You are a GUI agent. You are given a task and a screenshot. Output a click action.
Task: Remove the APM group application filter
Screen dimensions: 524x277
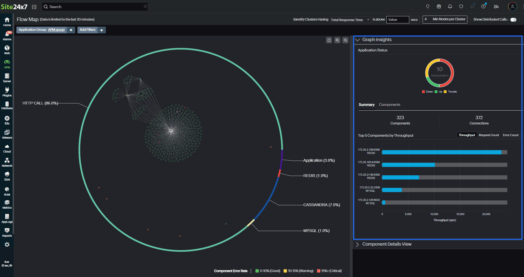click(71, 30)
